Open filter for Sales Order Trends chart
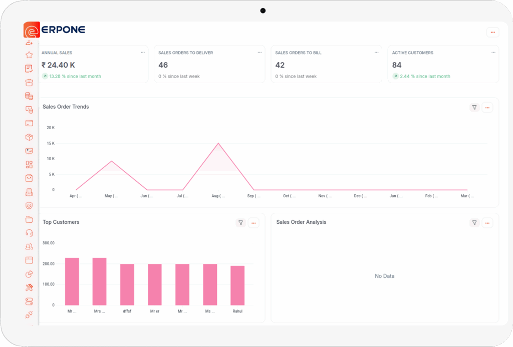Screen dimensions: 513x347 tap(474, 107)
